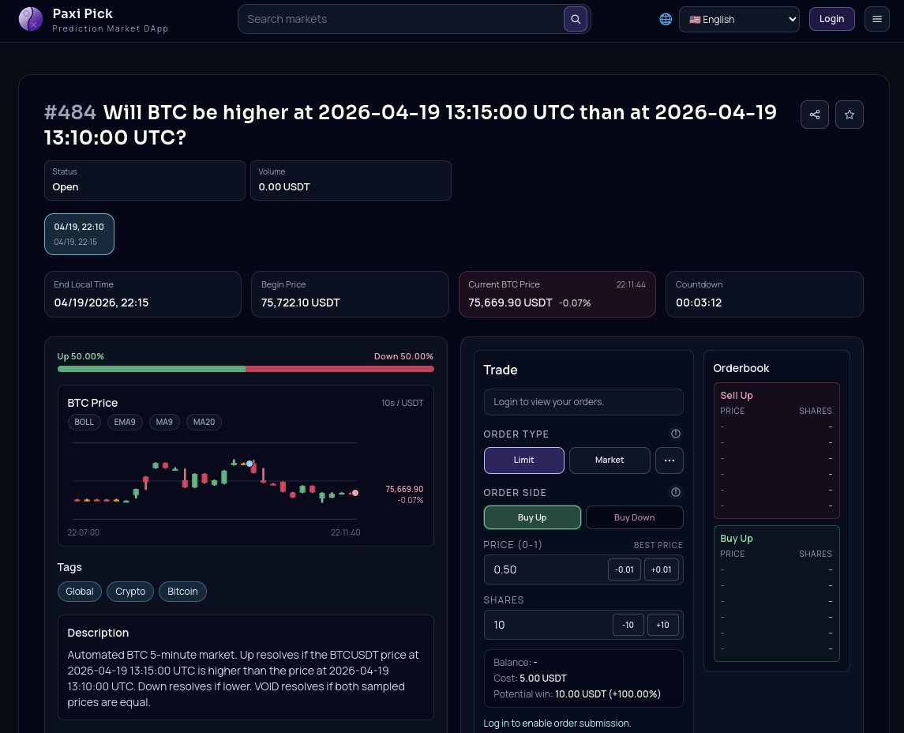904x733 pixels.
Task: Toggle the MA20 chart indicator
Action: pyautogui.click(x=204, y=422)
